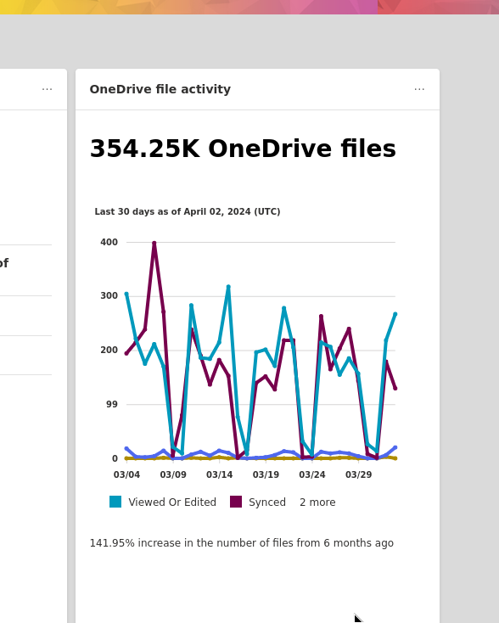Open the OneDrive file activity card title
This screenshot has height=623, width=499.
[160, 89]
